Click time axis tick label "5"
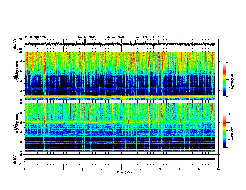Screen dimensions: 246x190 pyautogui.click(x=121, y=170)
